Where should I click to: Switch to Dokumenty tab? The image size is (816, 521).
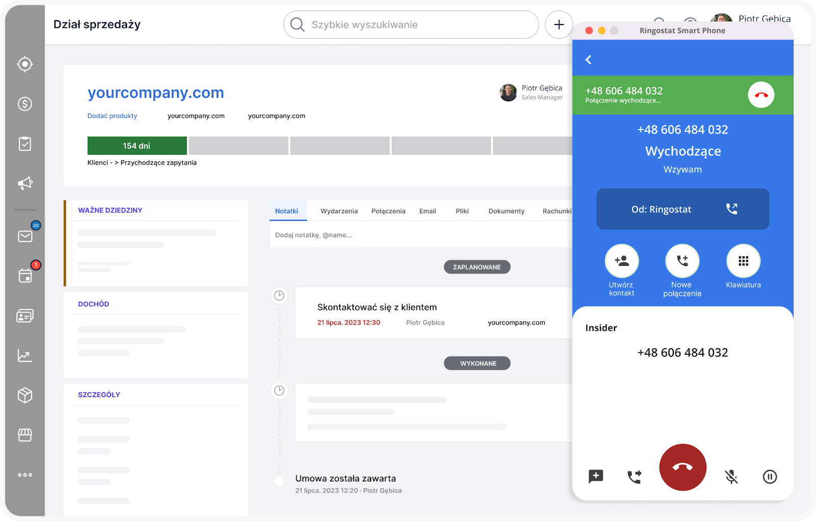[x=506, y=211]
